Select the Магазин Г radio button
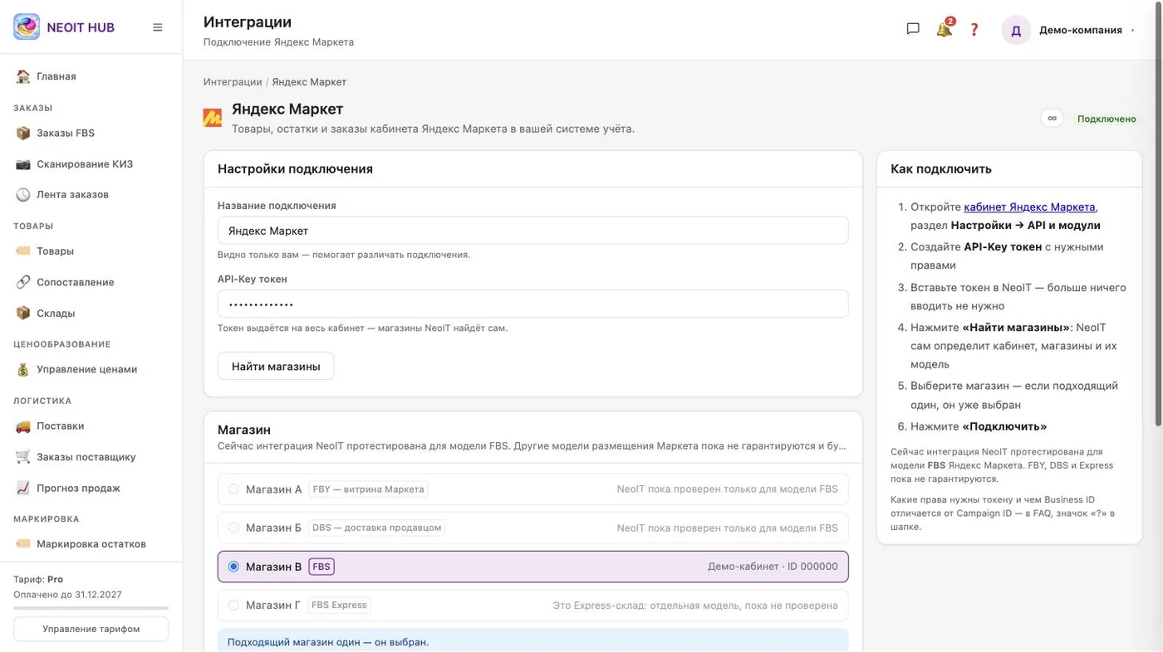This screenshot has height=652, width=1163. 233,606
